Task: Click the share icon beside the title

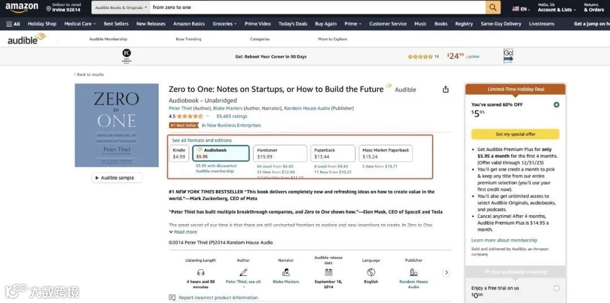Action: [446, 90]
